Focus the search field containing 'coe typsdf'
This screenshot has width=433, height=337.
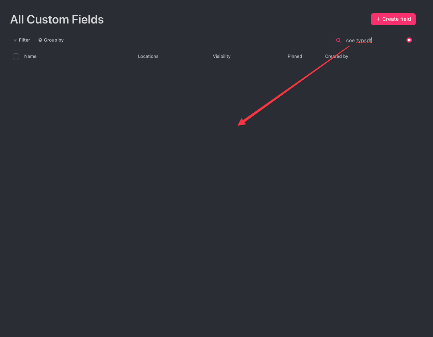[x=374, y=40]
